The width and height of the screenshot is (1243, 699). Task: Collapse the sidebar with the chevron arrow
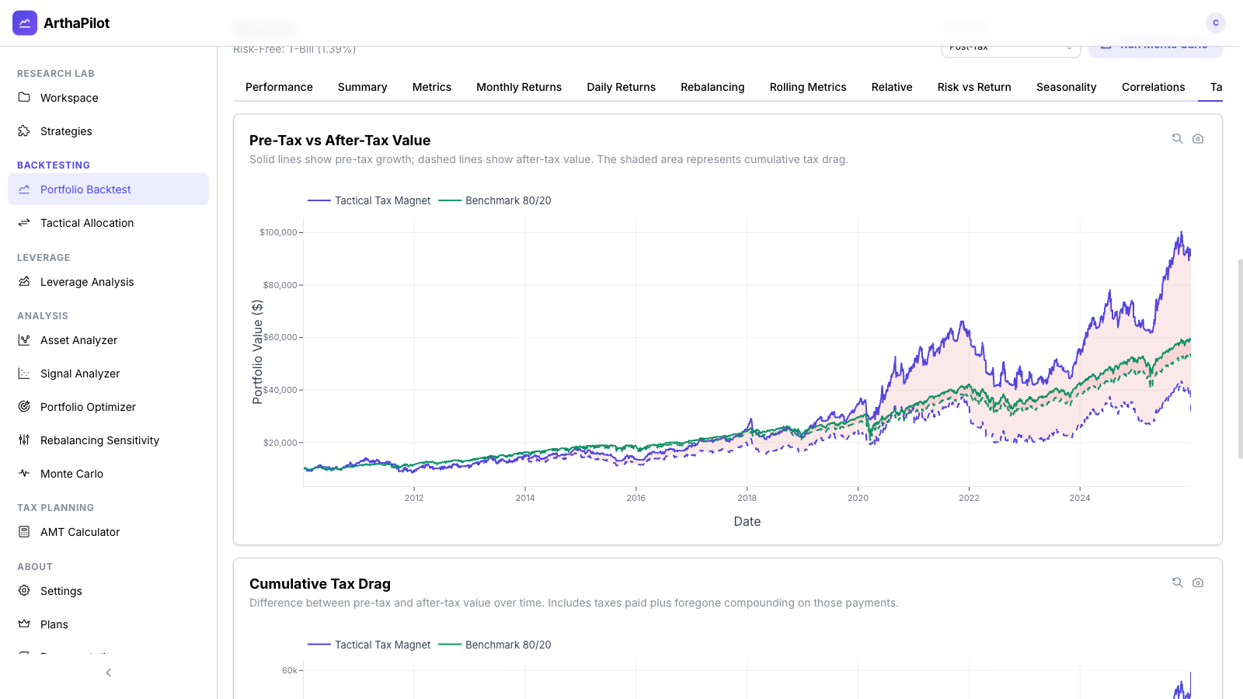coord(108,673)
